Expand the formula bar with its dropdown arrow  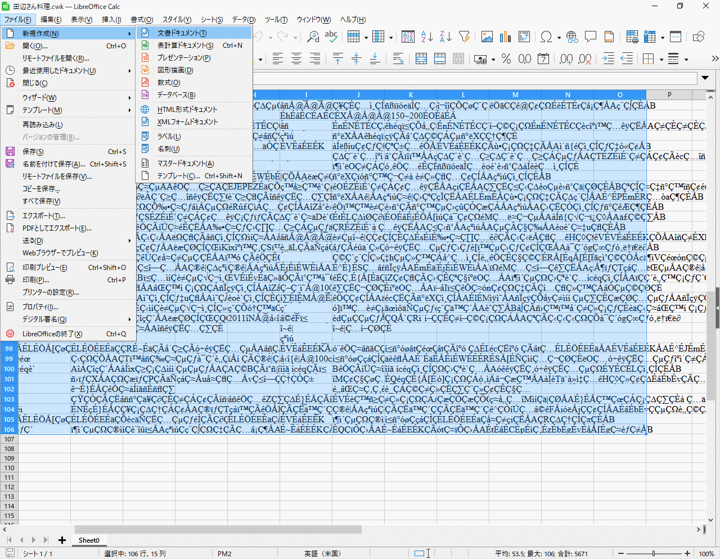pos(705,78)
